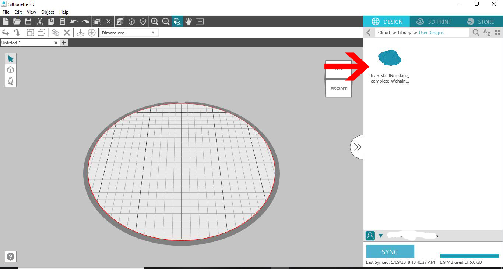Open the help question mark button
The image size is (503, 269).
click(x=11, y=257)
